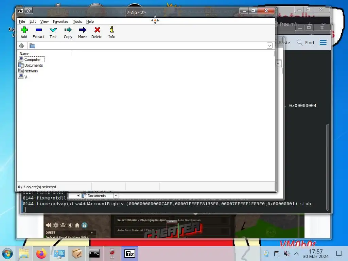Show hidden tray icons chevron
This screenshot has height=261, width=348.
point(296,254)
